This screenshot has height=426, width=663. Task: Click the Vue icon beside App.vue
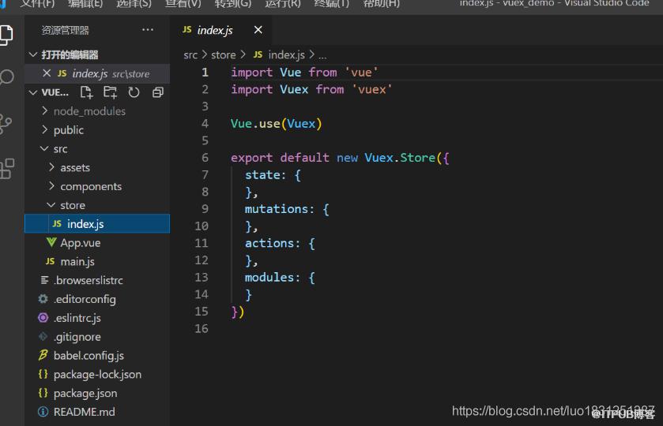51,242
